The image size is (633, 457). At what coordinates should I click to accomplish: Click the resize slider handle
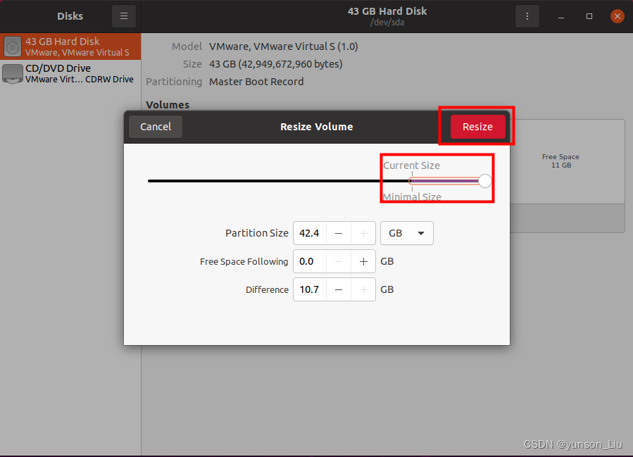pos(484,181)
